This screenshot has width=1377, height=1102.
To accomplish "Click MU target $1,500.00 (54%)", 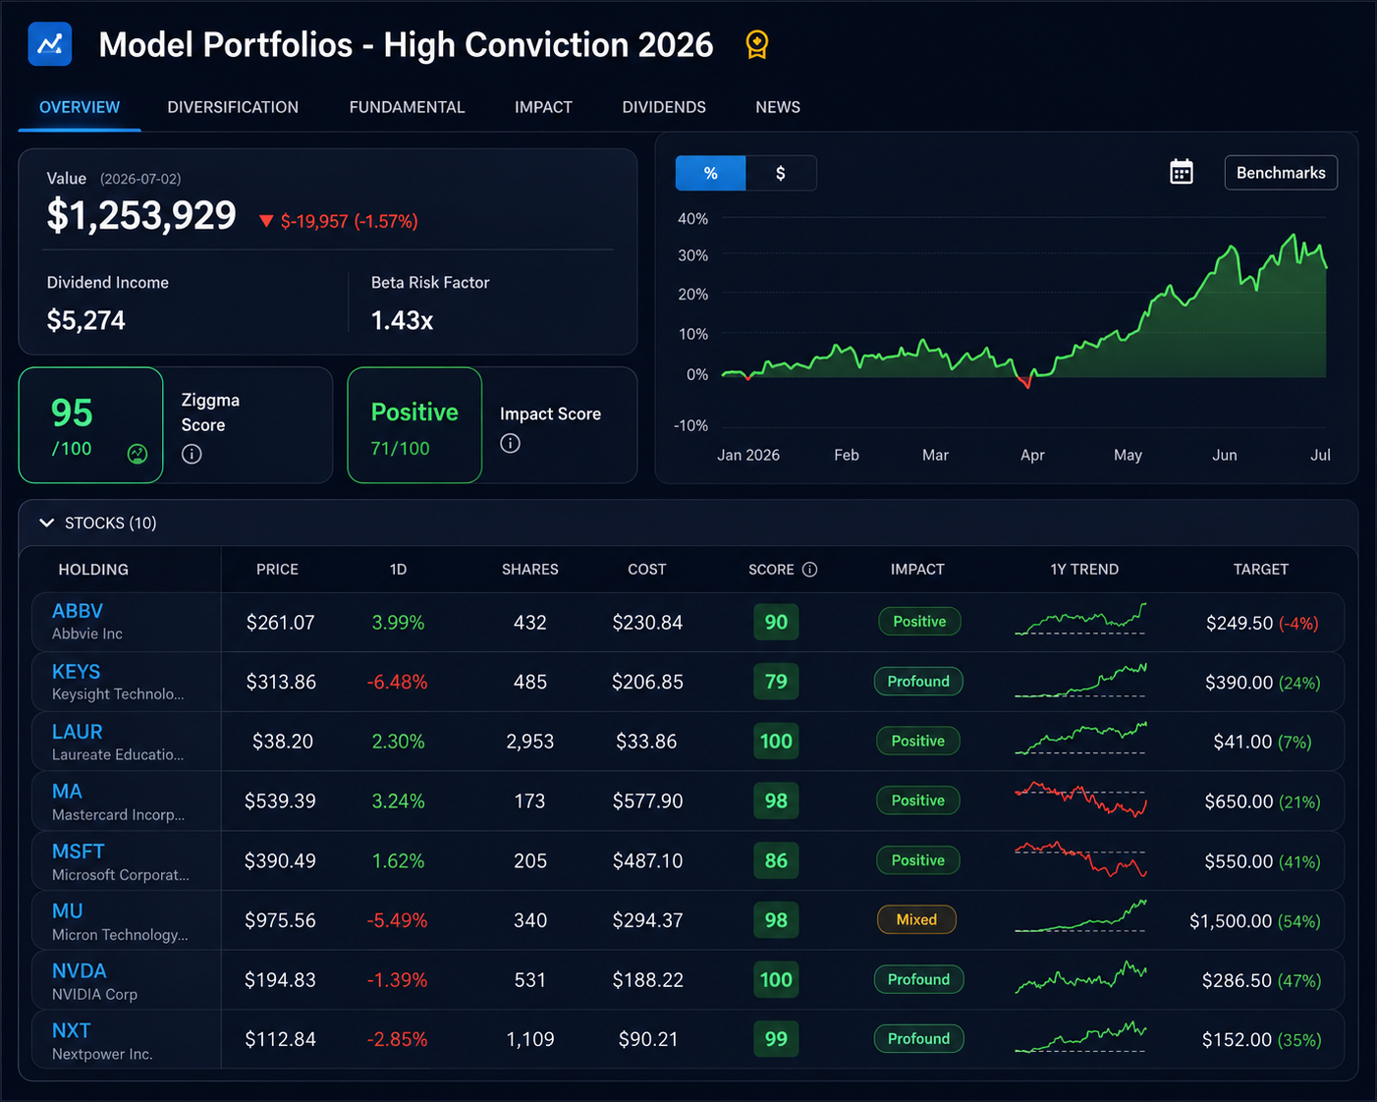I will 1254,921.
